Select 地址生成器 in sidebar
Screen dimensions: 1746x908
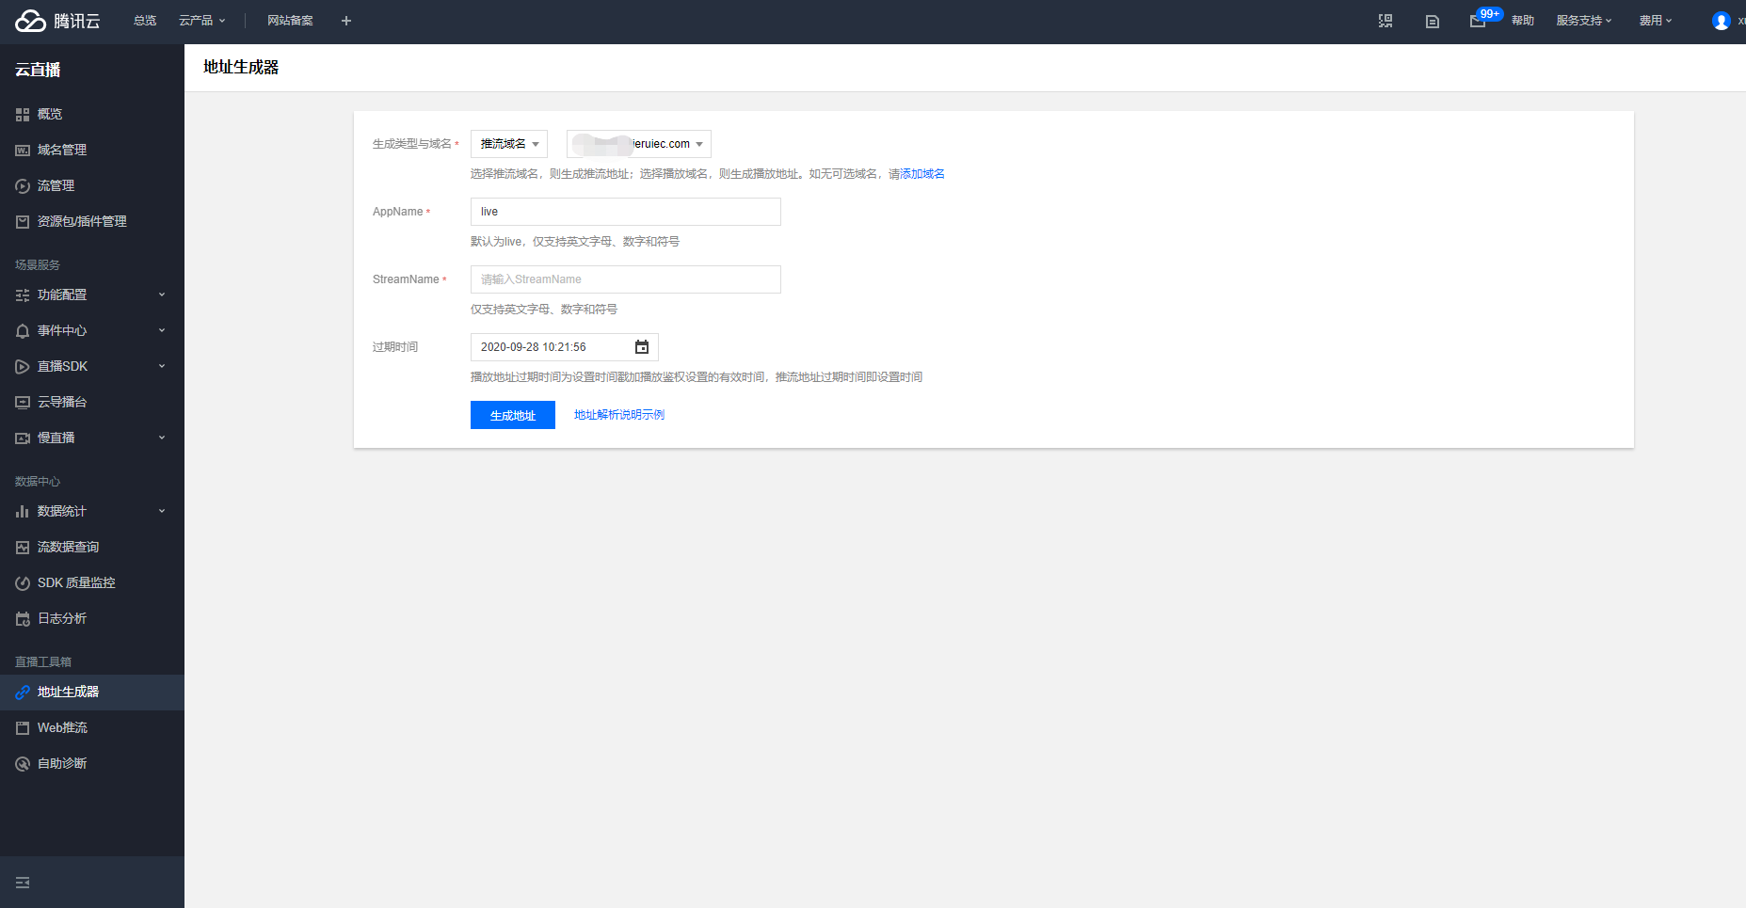coord(92,692)
